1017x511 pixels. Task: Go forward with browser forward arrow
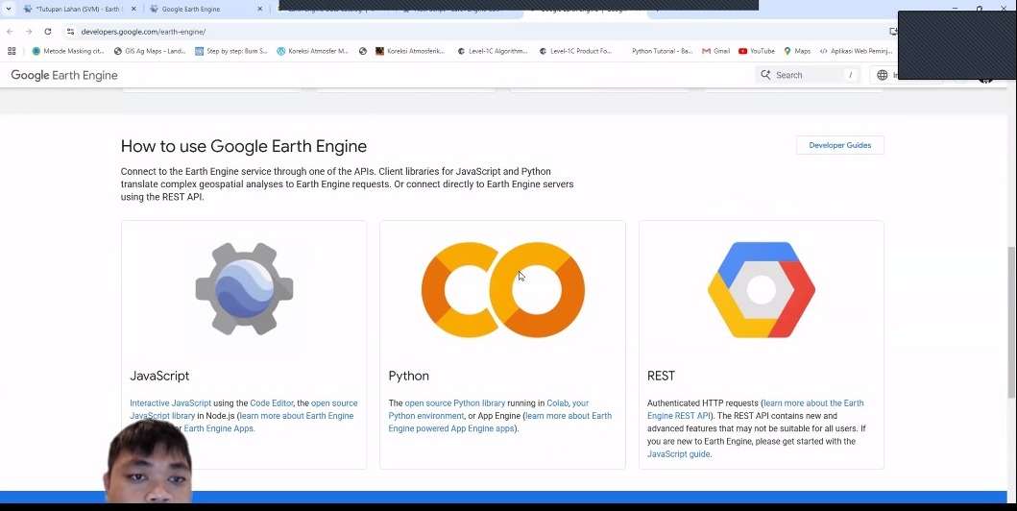(x=29, y=31)
